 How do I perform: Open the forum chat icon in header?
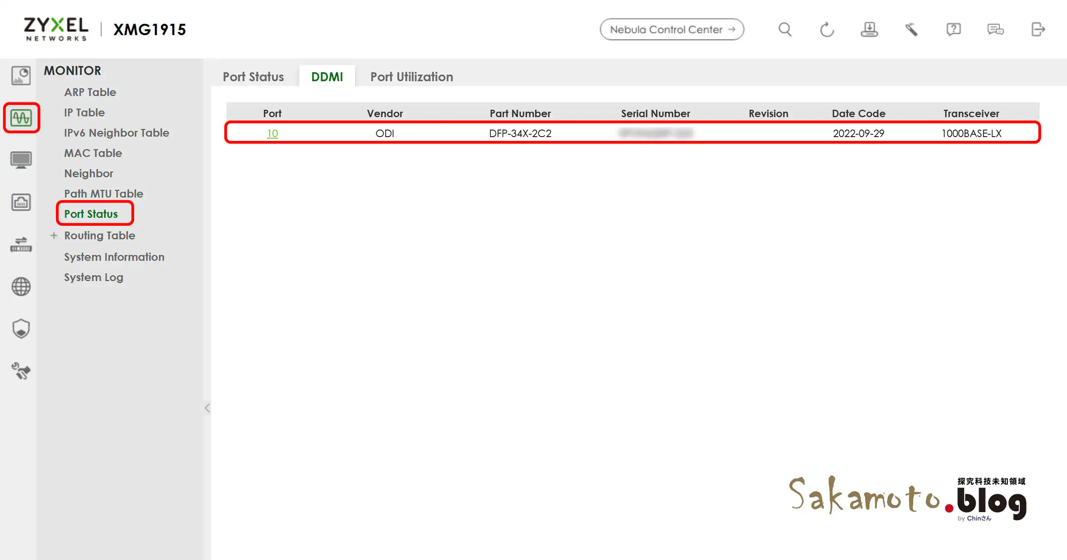click(x=995, y=30)
